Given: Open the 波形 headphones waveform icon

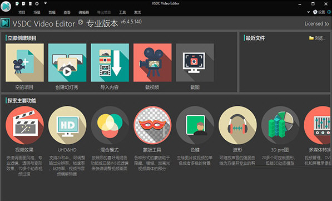Looking at the screenshot, I should [x=237, y=125].
